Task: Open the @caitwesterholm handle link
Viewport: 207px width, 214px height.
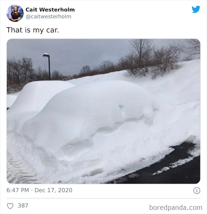Action: point(48,17)
